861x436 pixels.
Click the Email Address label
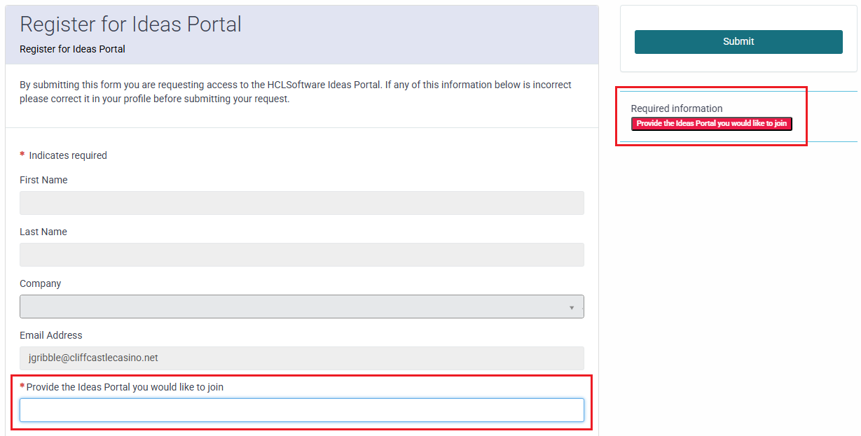click(x=51, y=335)
